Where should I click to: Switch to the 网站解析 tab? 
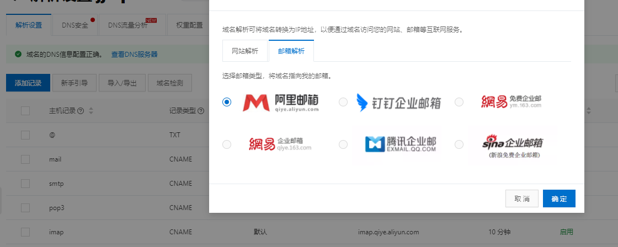click(x=244, y=51)
